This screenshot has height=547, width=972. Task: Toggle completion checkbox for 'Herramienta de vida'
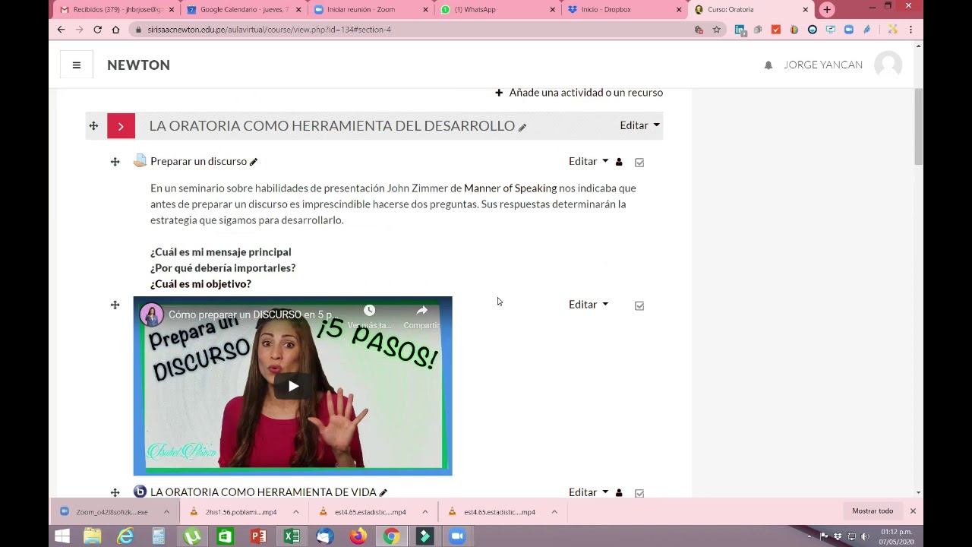(x=639, y=493)
